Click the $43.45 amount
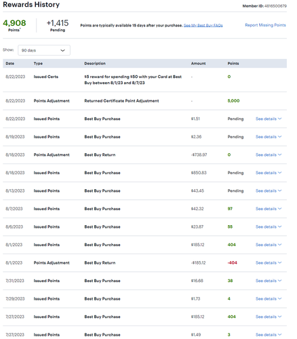This screenshot has height=339, width=297. click(197, 191)
